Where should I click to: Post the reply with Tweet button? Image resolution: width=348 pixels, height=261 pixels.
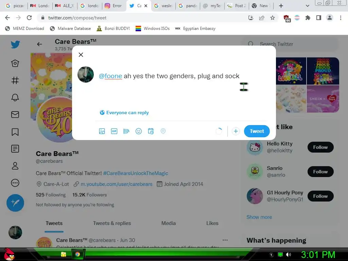click(257, 131)
